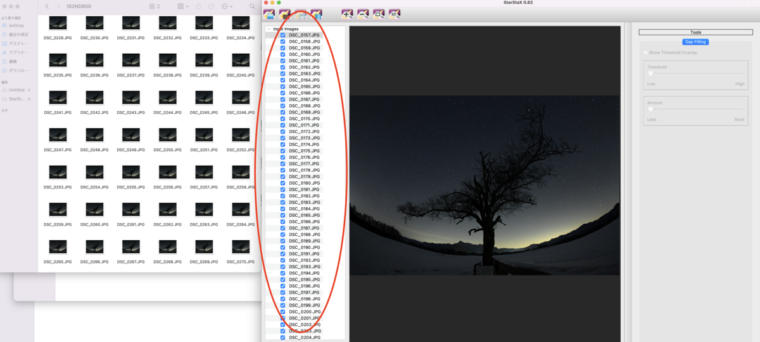Uncheck the DSC_0172.JPG checkbox
This screenshot has width=760, height=342.
[x=282, y=131]
